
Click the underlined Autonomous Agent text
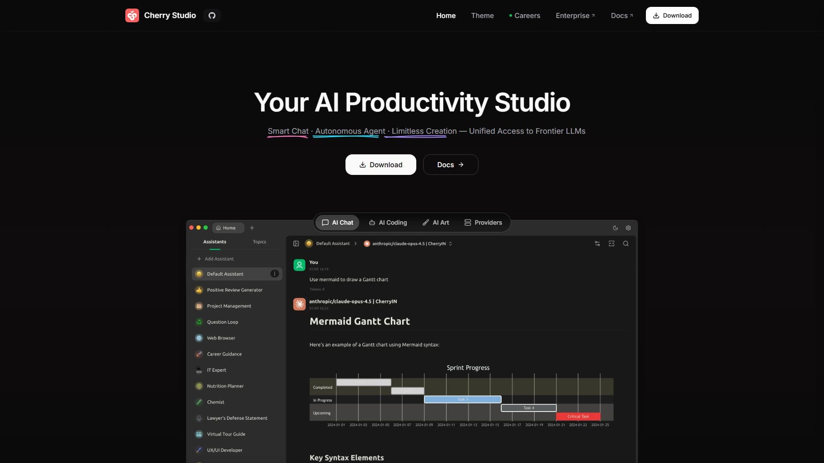(350, 131)
